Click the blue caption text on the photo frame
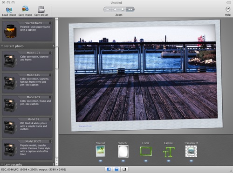Viewport: 233px width, 173px height. (85, 126)
